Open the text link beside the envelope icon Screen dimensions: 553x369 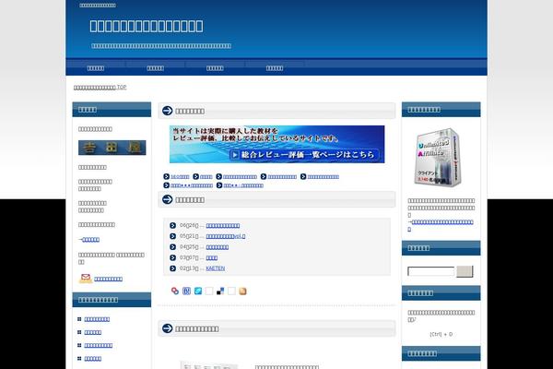[x=108, y=279]
